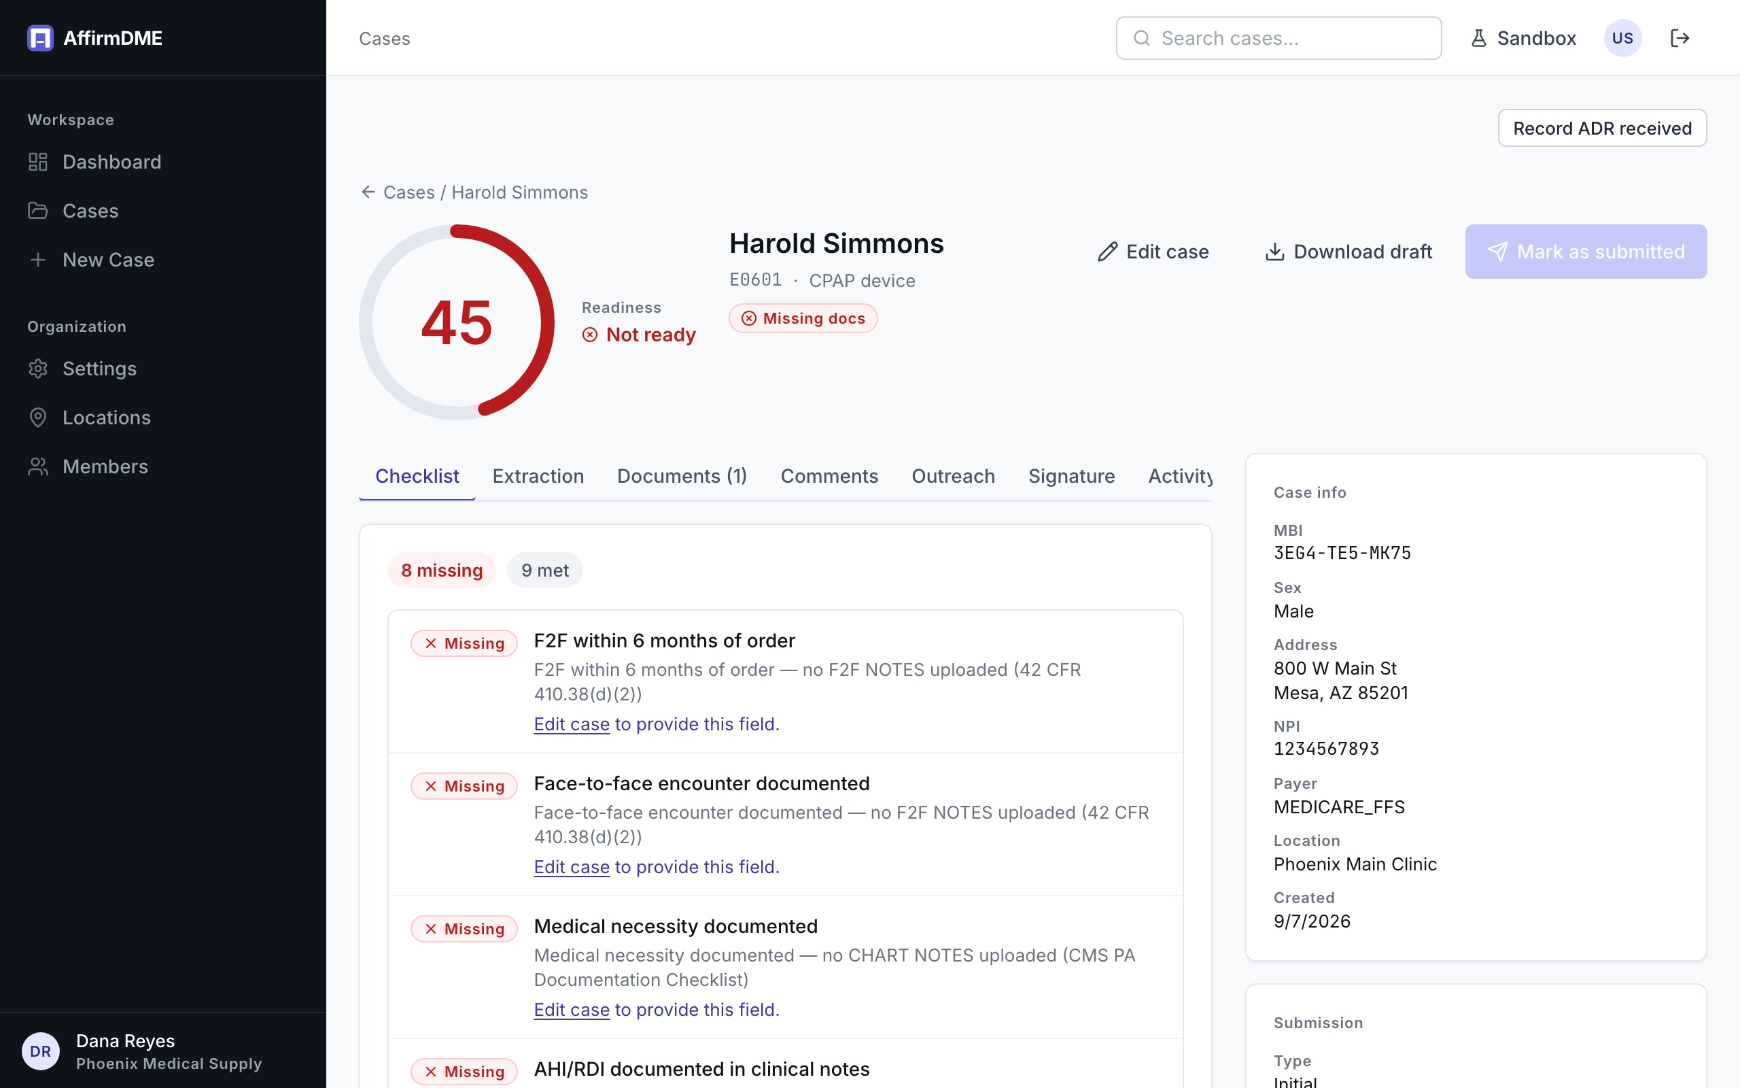Click the AHI/RDI documented checklist title
Screen dimensions: 1740x1088
(x=701, y=1069)
